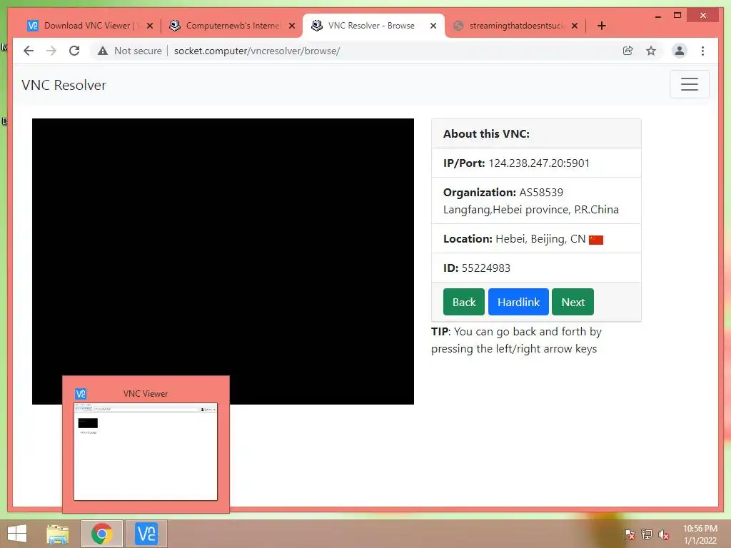Click the IP/Port 124.238.247.20:5901 text

[x=516, y=163]
